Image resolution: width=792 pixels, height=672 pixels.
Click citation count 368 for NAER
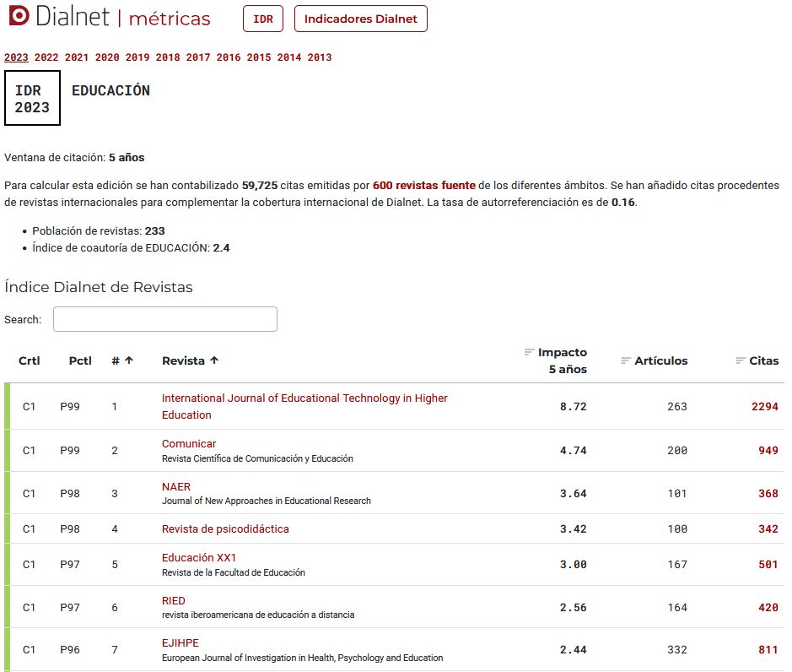(x=768, y=494)
